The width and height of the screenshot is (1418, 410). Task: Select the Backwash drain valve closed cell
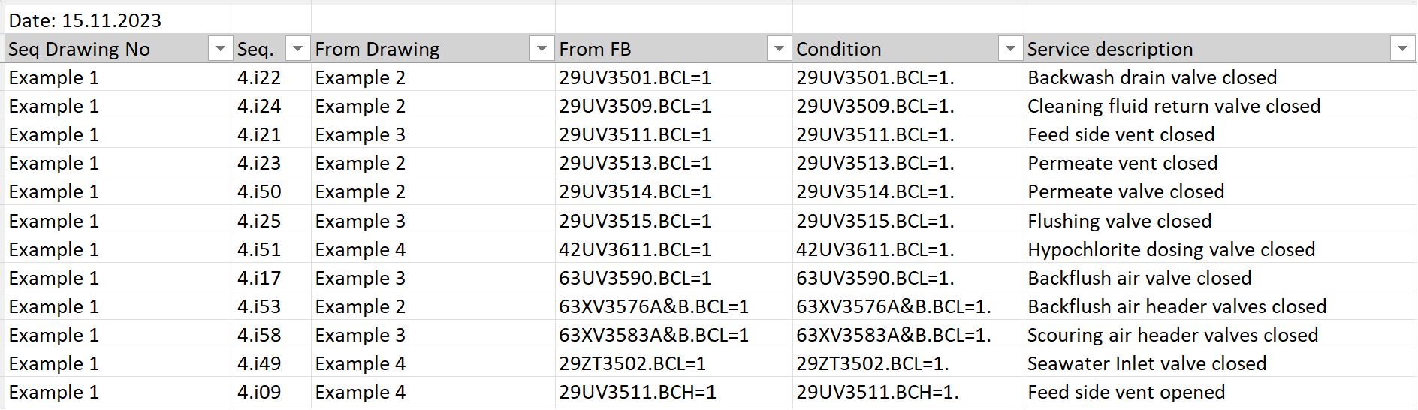coord(1220,77)
